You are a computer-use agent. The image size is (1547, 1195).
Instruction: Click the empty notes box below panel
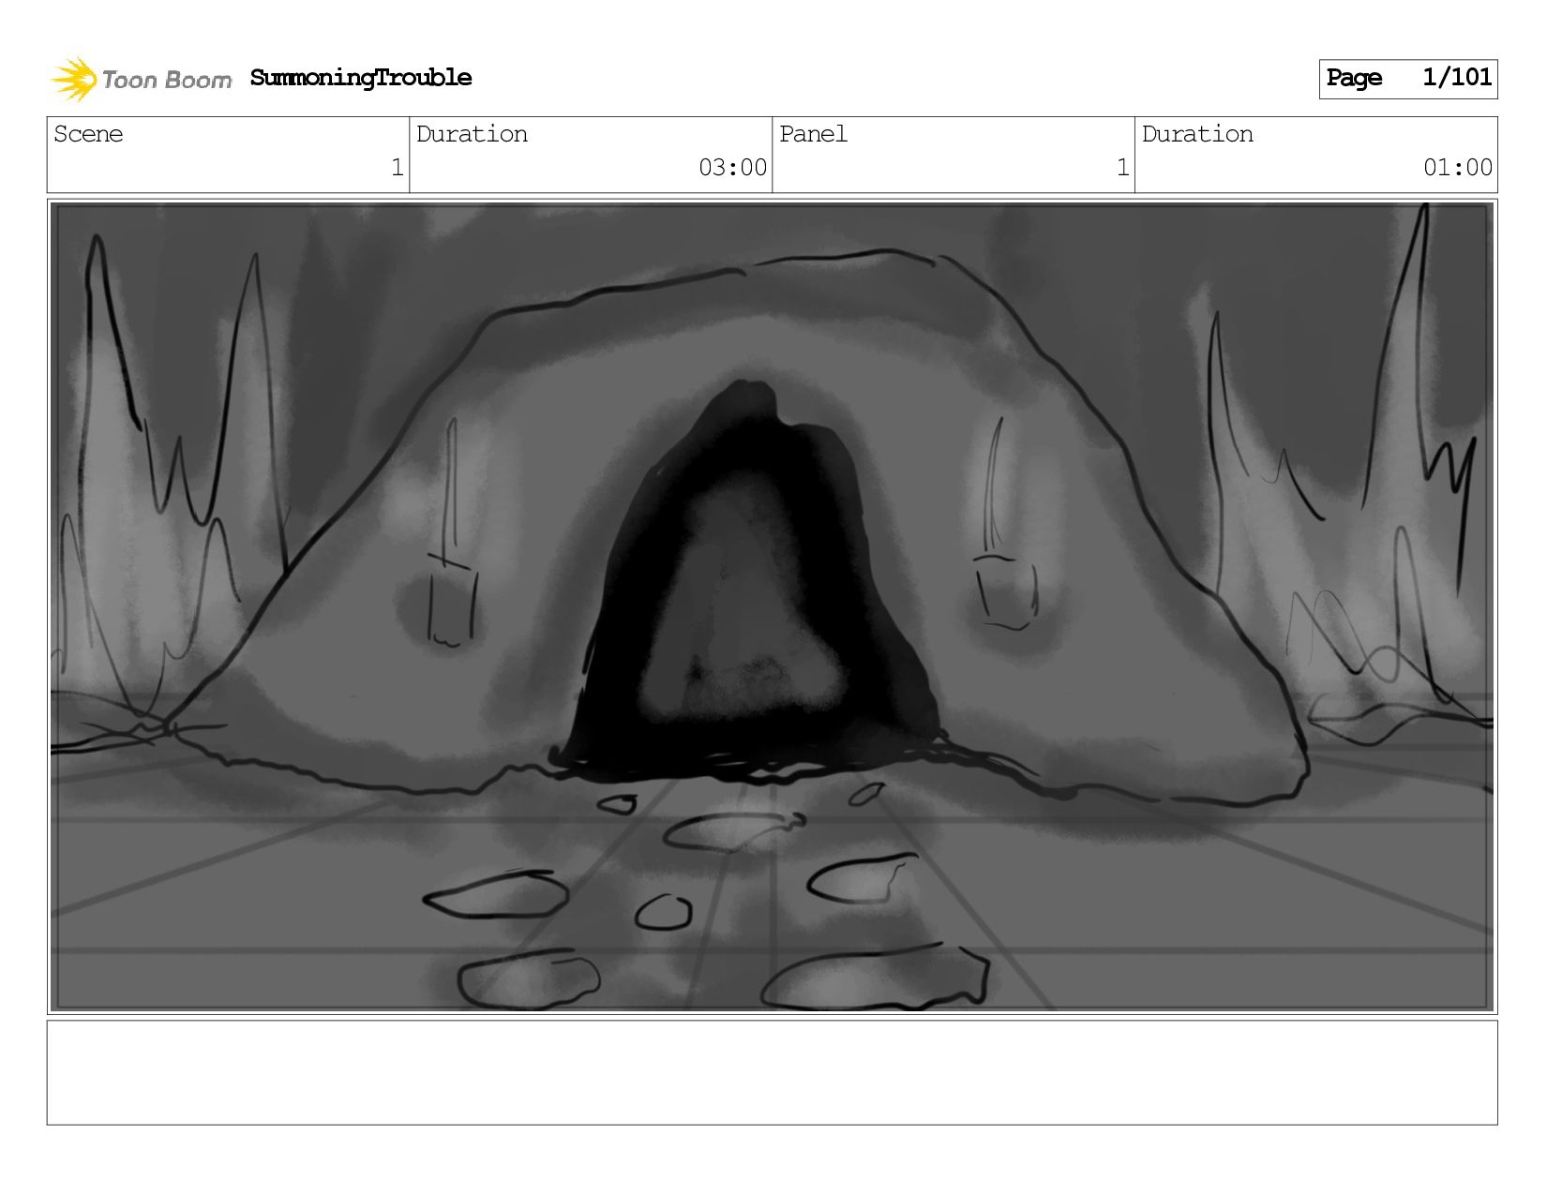(x=772, y=1072)
